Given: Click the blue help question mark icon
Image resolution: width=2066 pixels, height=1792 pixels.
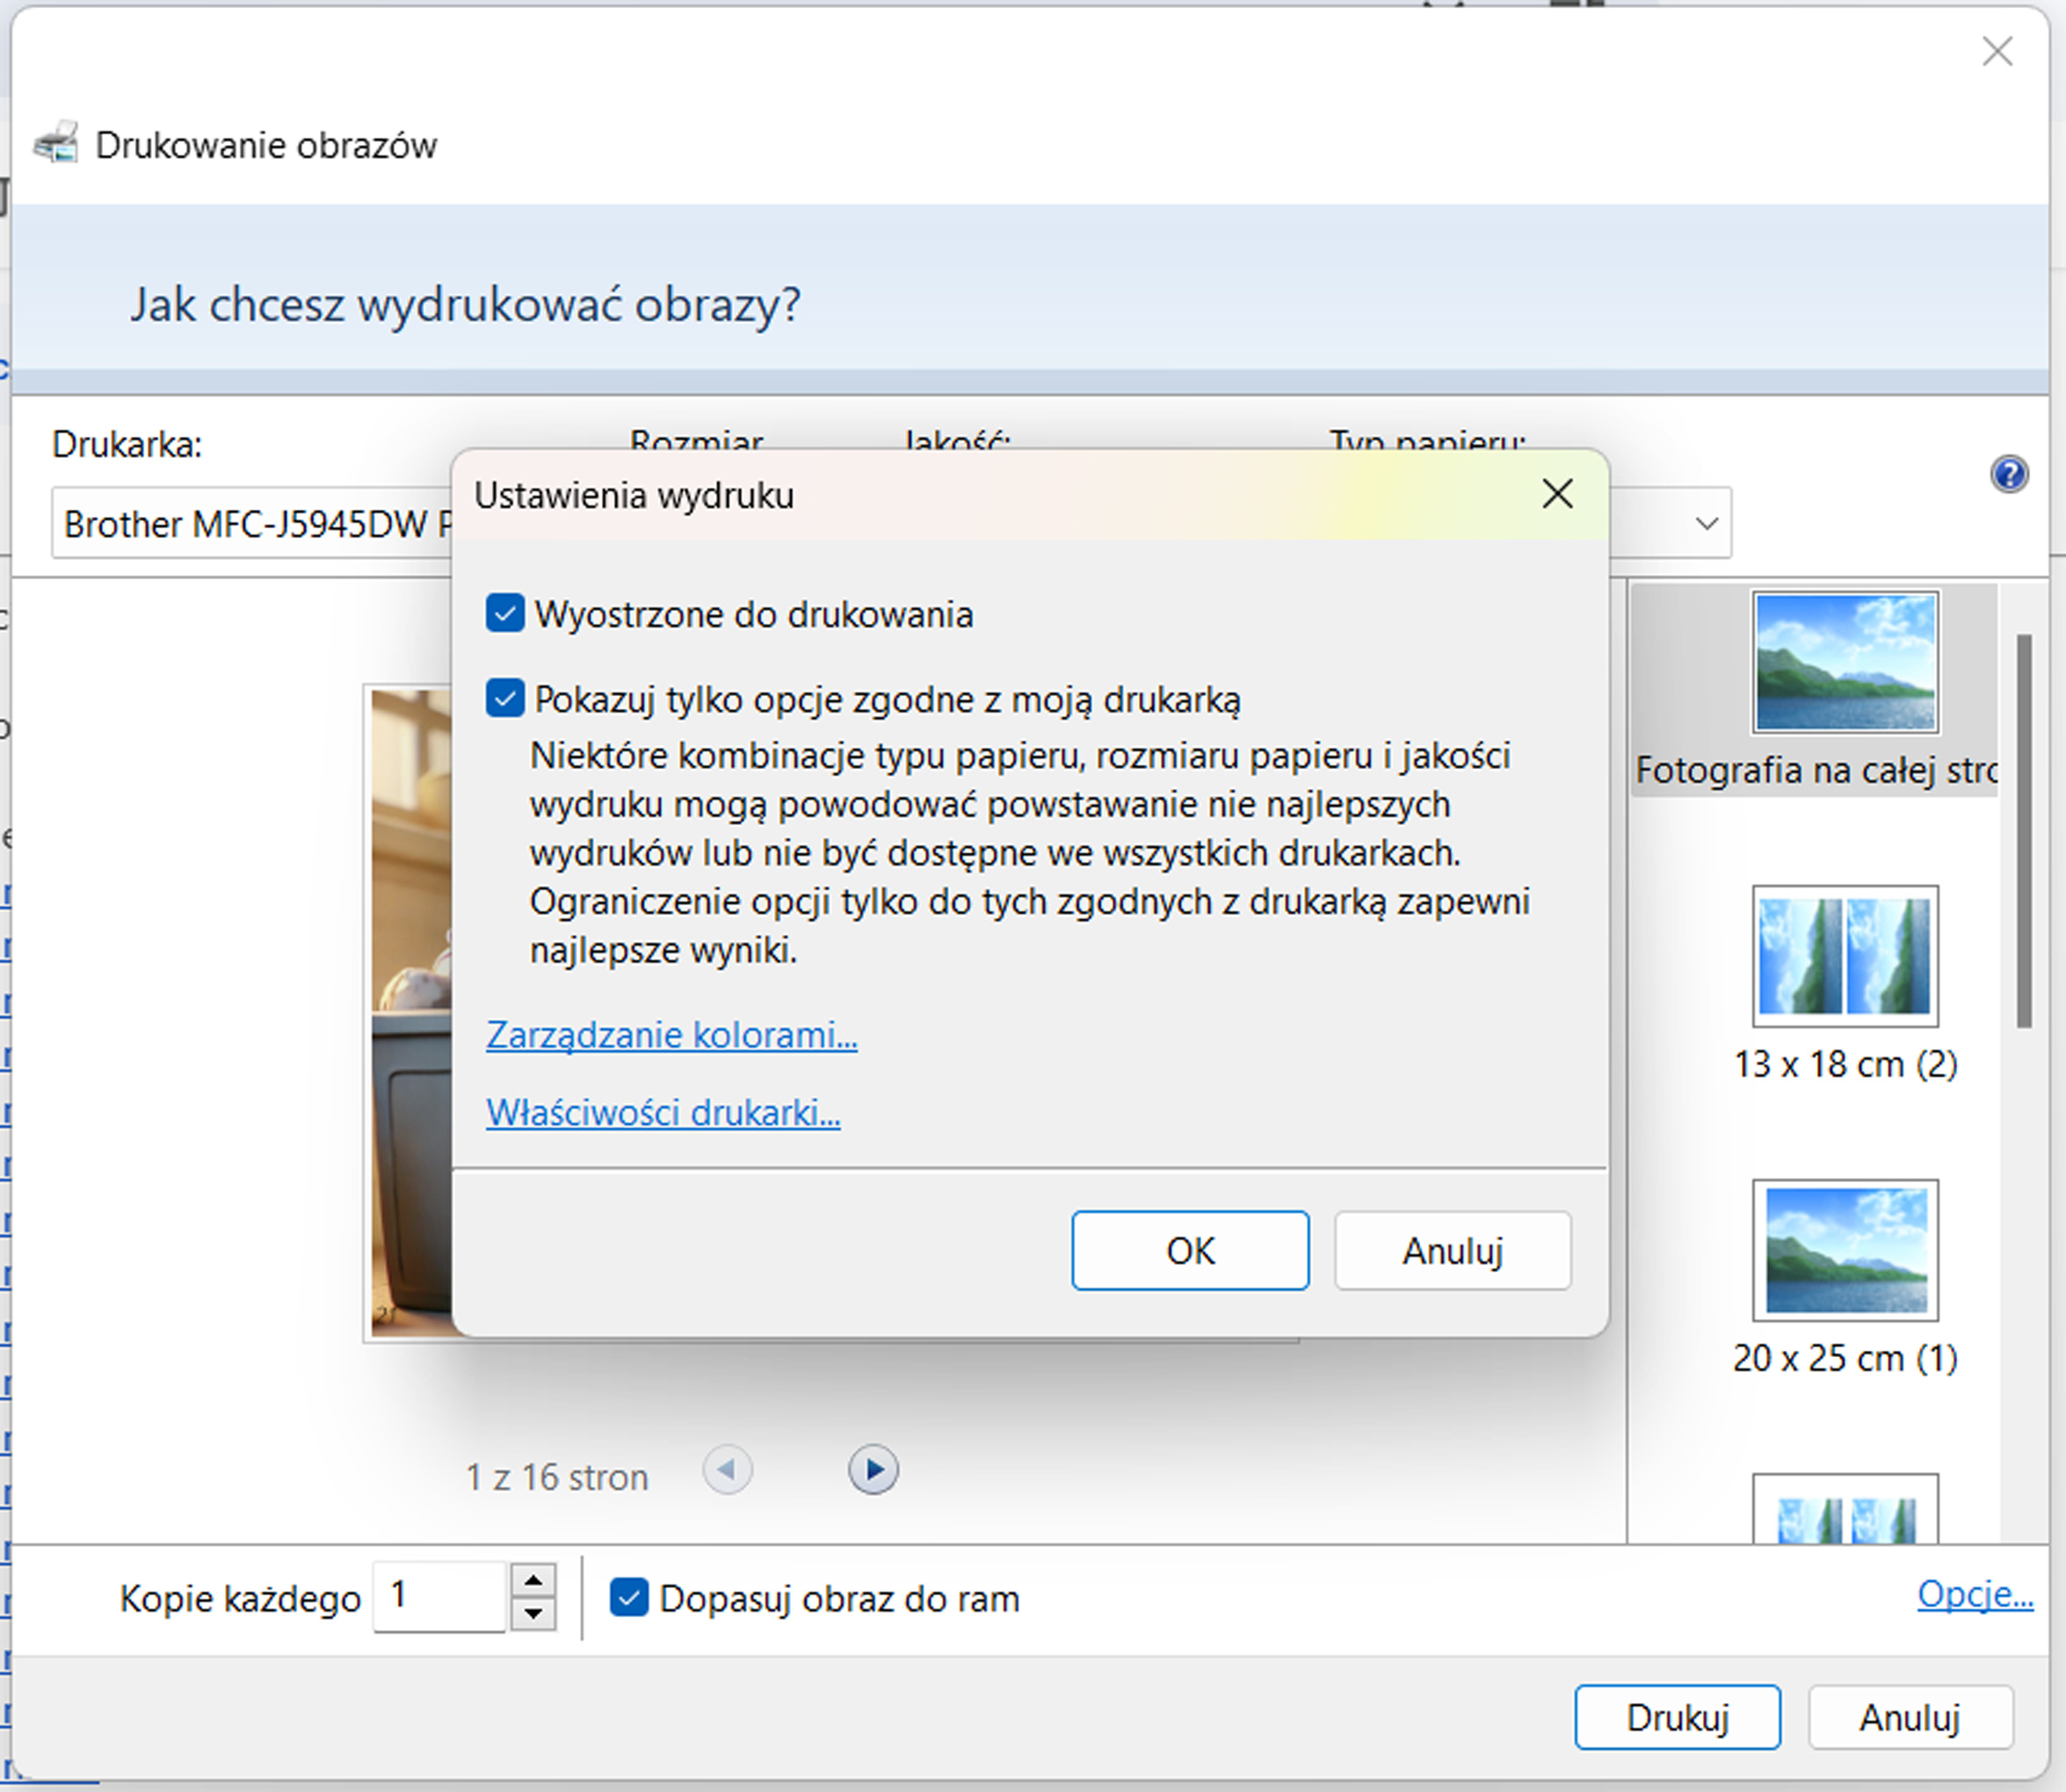Looking at the screenshot, I should (2008, 474).
